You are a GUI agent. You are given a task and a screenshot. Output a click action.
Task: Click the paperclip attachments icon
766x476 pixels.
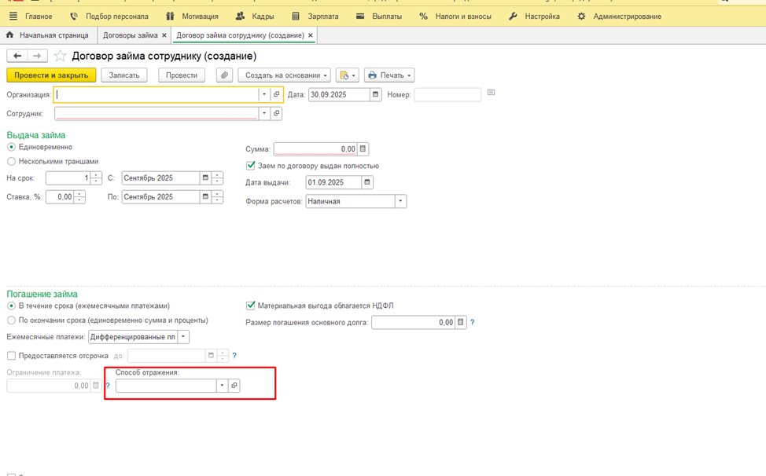(224, 75)
